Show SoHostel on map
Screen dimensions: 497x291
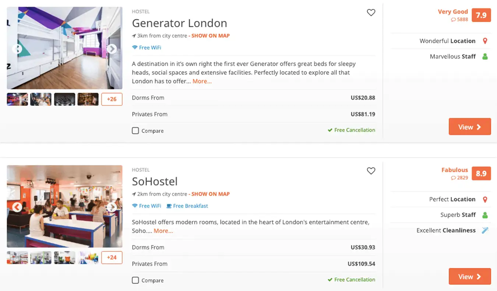pyautogui.click(x=210, y=194)
